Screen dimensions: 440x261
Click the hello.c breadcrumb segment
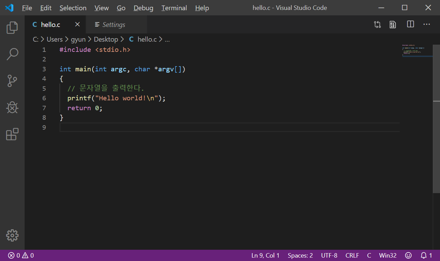point(143,39)
